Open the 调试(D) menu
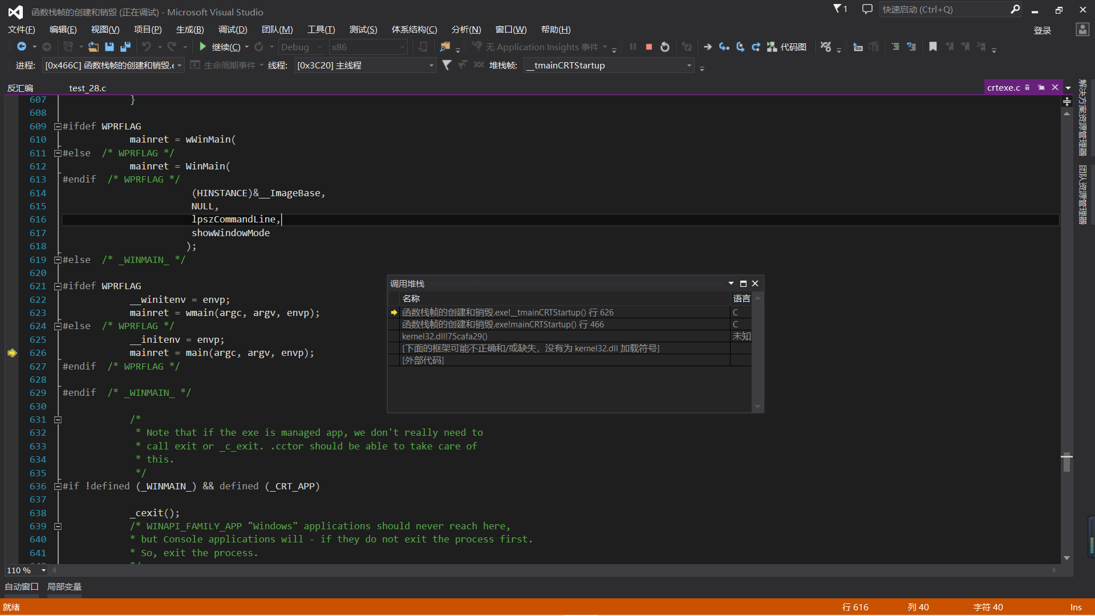The width and height of the screenshot is (1095, 616). coord(233,30)
